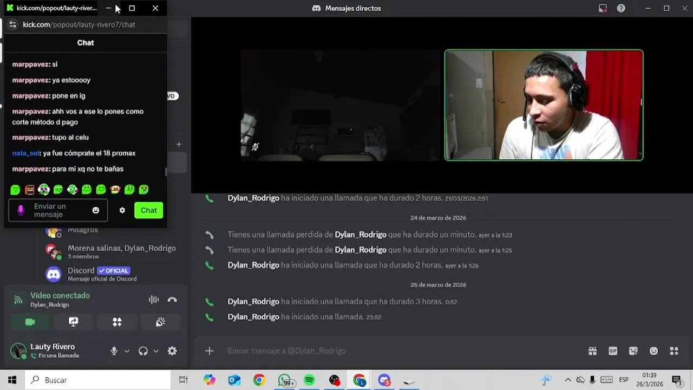Click username nata_sol in Kick chat
693x390 pixels.
25,153
